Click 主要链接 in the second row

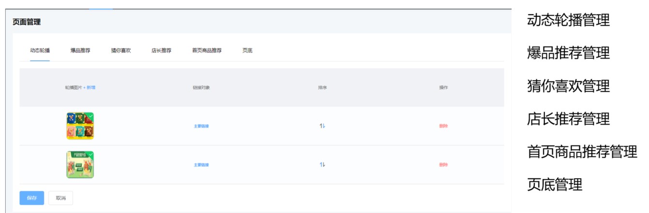(x=201, y=165)
